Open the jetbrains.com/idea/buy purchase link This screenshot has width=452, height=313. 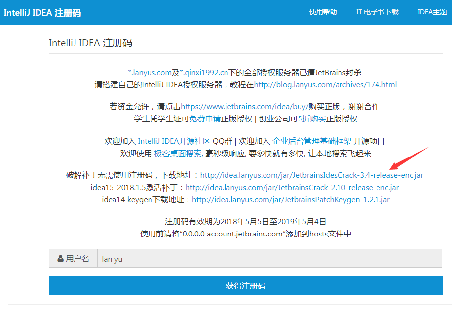tap(244, 107)
